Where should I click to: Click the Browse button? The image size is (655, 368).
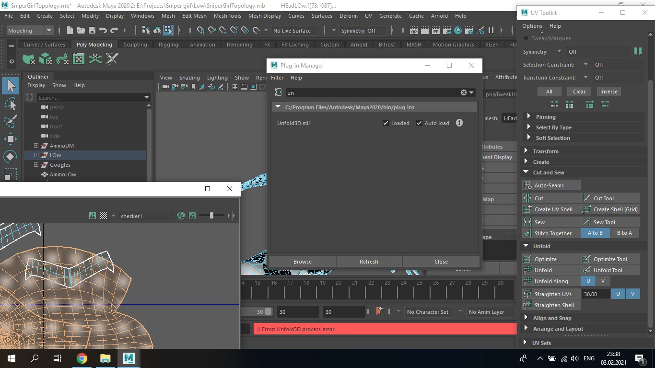(x=303, y=262)
